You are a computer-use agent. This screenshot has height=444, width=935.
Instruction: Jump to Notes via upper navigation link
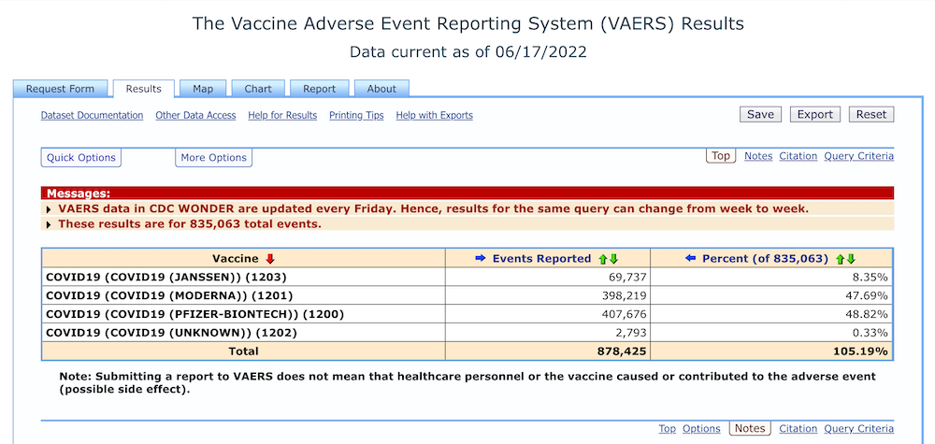click(x=758, y=156)
